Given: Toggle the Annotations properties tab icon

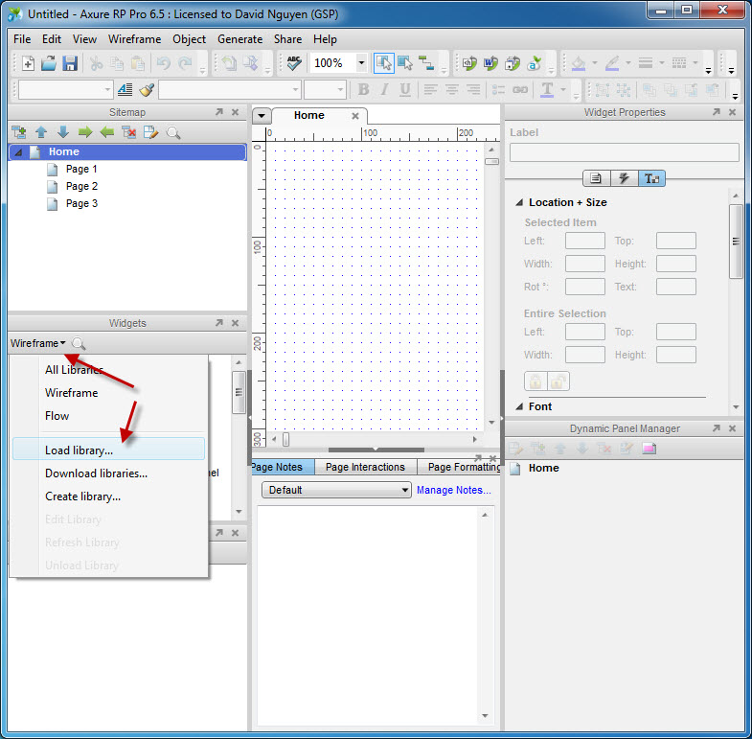Looking at the screenshot, I should coord(596,178).
